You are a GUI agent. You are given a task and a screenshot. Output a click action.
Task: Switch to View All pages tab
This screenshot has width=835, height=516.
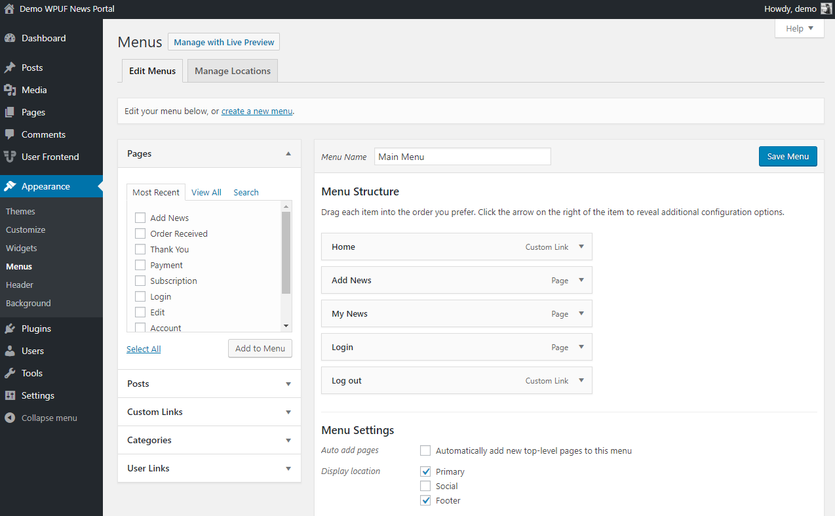(x=206, y=192)
